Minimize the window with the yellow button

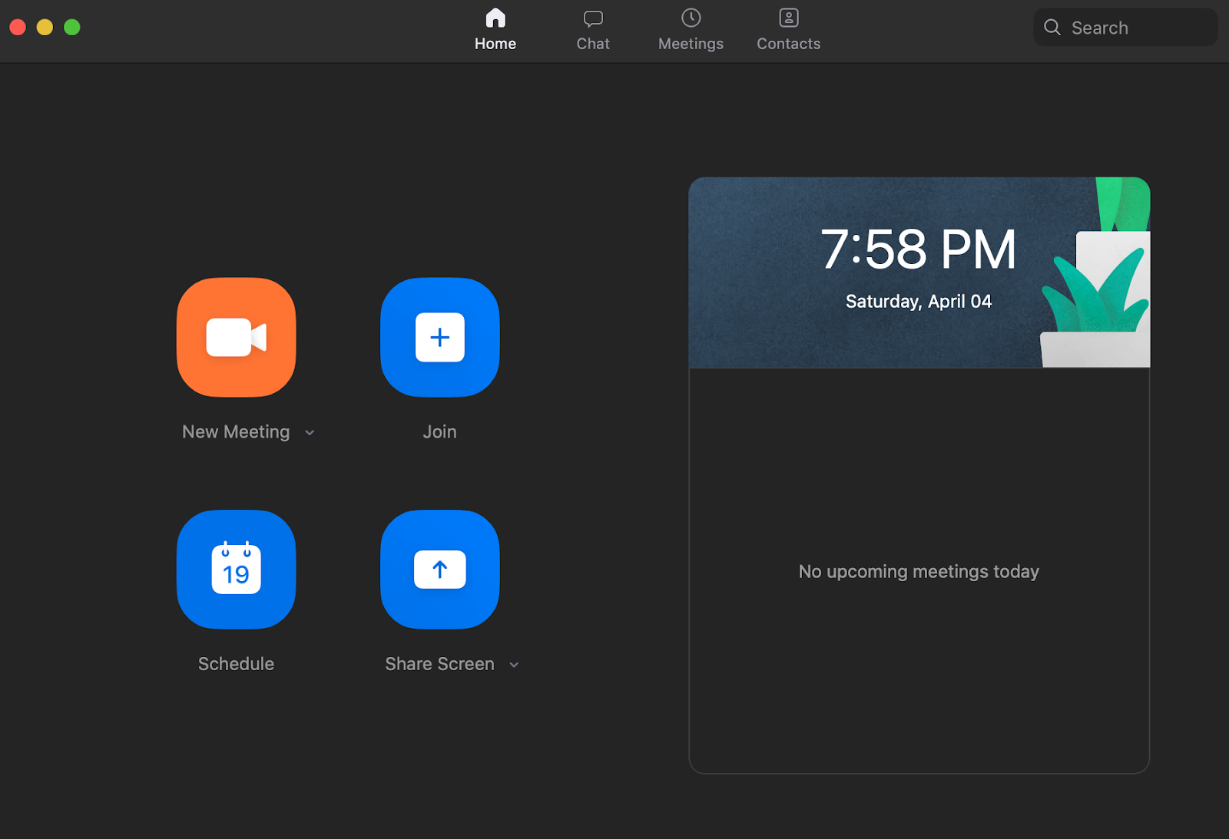coord(45,28)
